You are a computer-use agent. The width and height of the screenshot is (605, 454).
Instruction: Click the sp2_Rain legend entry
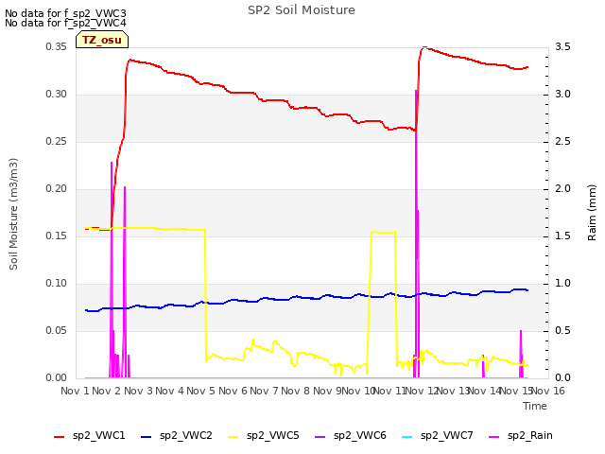pos(521,436)
